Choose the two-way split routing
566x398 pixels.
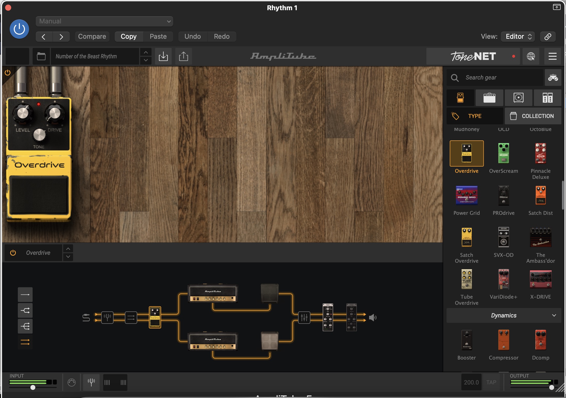point(25,310)
